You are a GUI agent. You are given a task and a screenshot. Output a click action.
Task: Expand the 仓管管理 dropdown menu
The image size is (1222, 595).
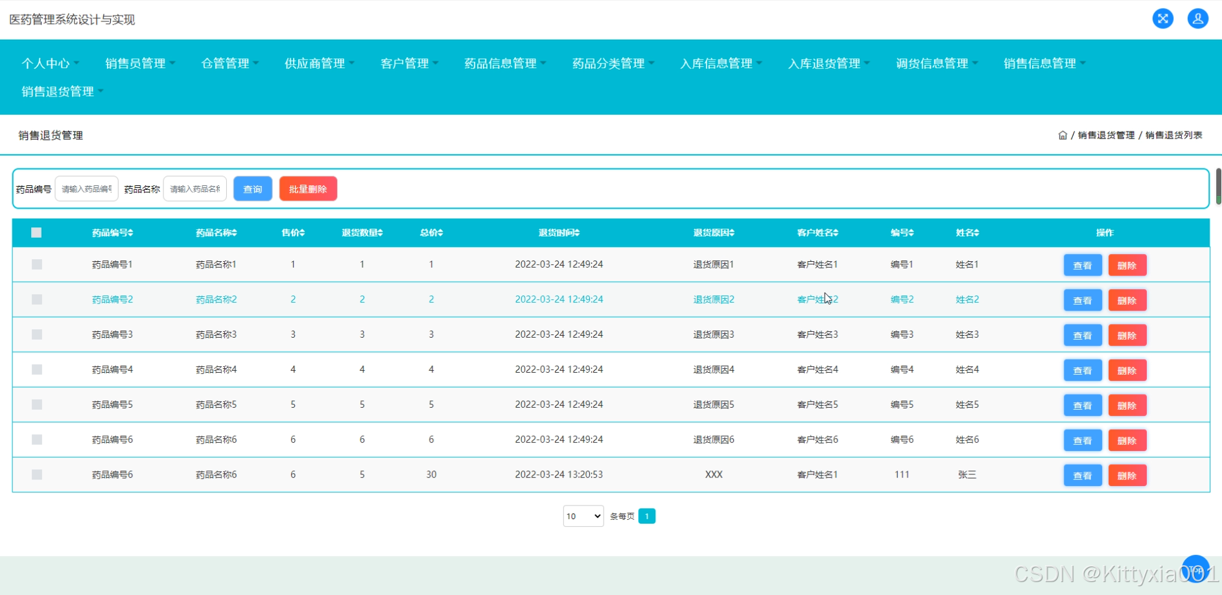pyautogui.click(x=229, y=64)
